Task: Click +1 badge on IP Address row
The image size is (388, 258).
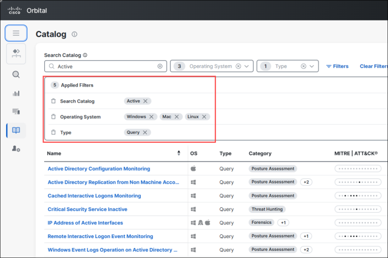Action: [x=283, y=223]
